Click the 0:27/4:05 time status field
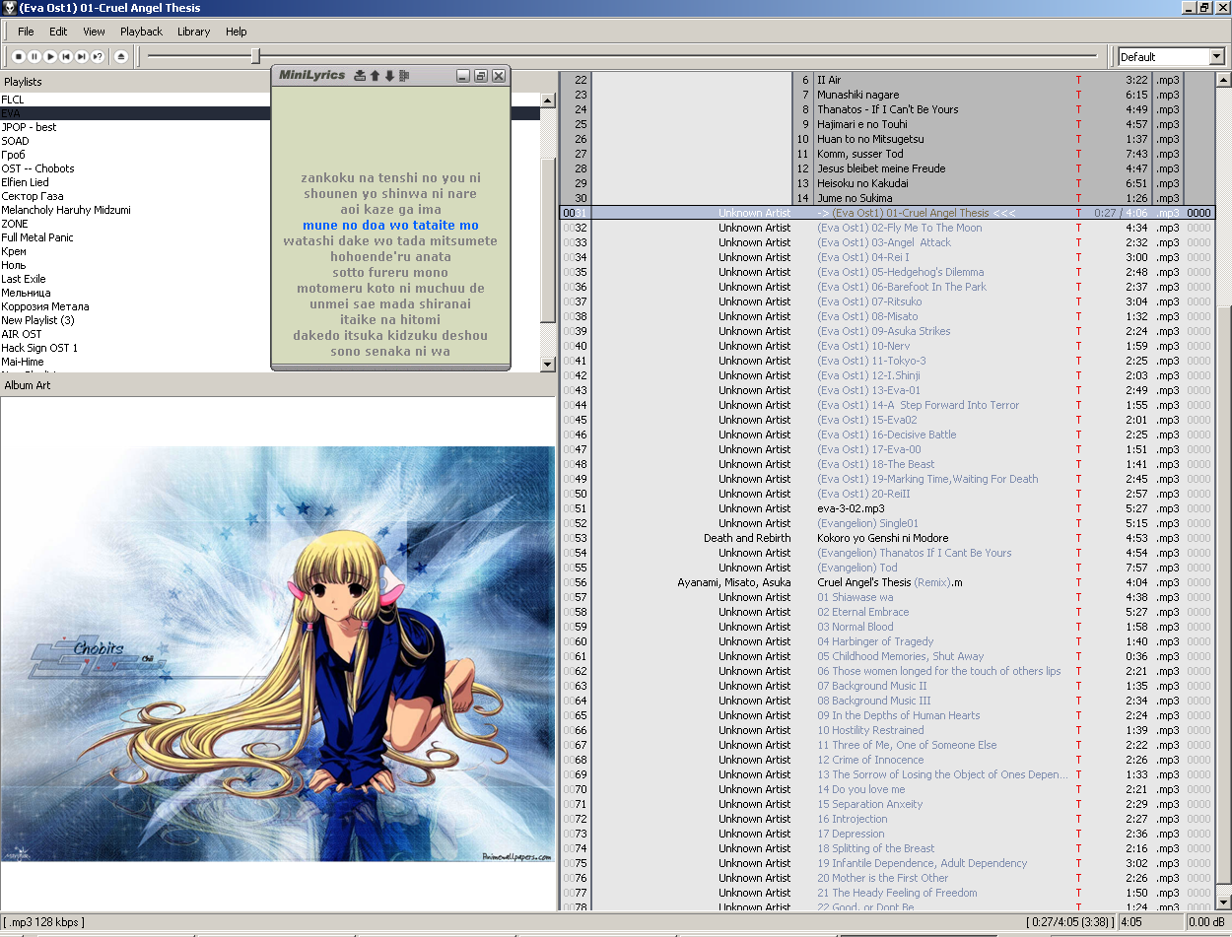The height and width of the screenshot is (937, 1232). (x=1069, y=922)
